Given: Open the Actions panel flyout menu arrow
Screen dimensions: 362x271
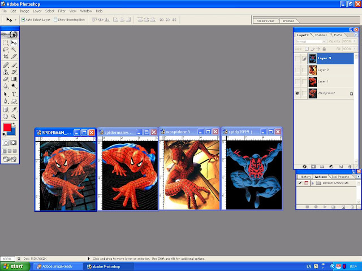Looking at the screenshot, I should [x=358, y=177].
